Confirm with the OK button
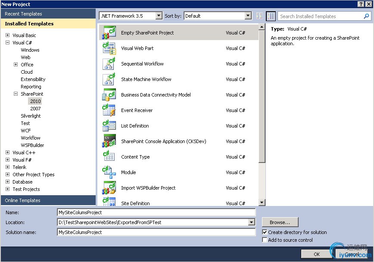 [317, 254]
